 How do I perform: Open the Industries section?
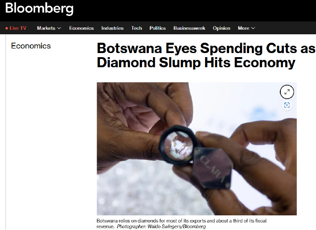point(113,28)
